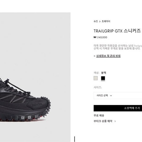
Task: Select the light beige color swatch
Action: (96, 78)
